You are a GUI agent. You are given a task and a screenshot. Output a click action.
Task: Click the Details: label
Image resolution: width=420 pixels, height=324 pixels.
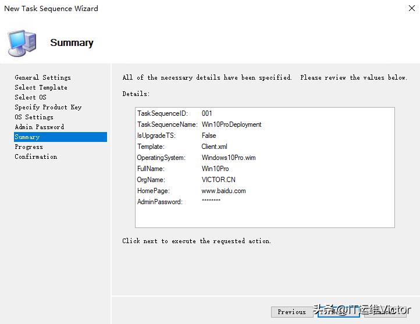[x=136, y=94]
